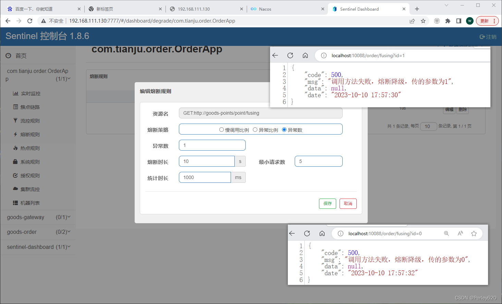Click home icon in fusing?id=1 browser window
This screenshot has height=304, width=502.
[305, 55]
